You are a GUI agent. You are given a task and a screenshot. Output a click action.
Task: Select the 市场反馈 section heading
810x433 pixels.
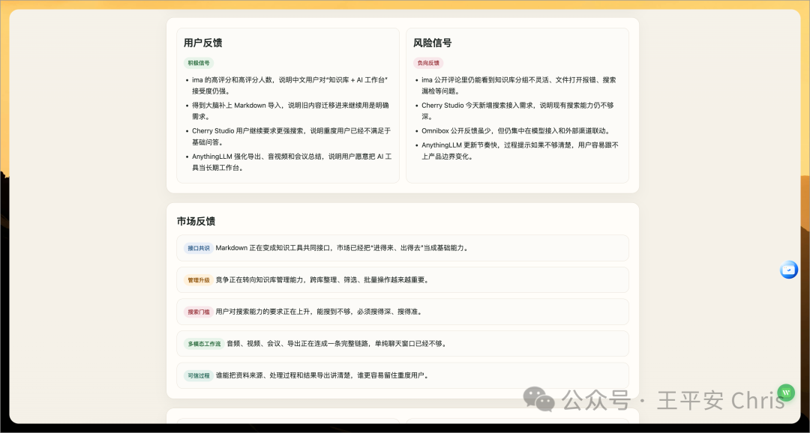(x=196, y=222)
